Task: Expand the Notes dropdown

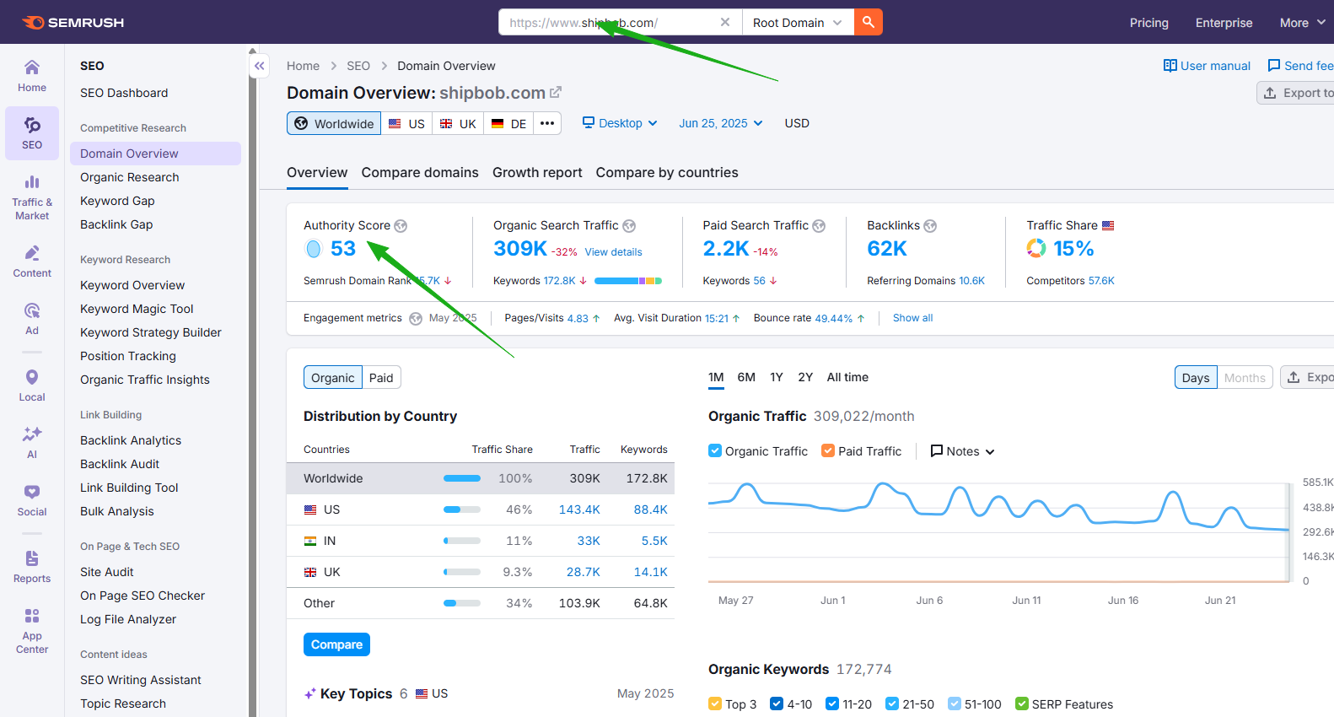Action: (x=962, y=451)
